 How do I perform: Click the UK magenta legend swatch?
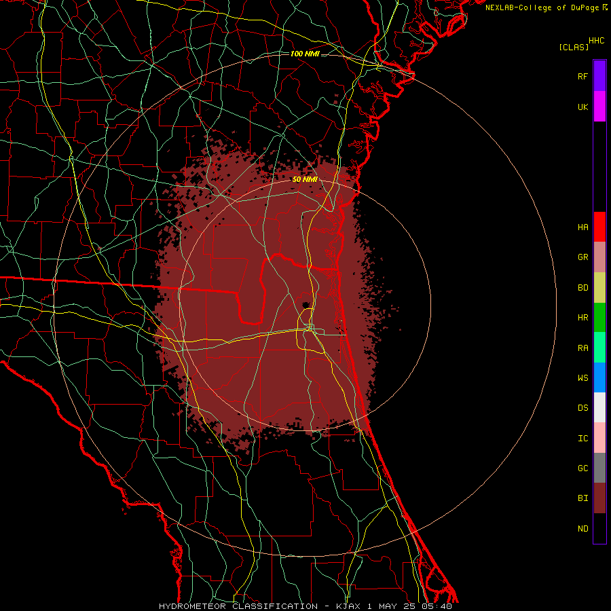599,107
